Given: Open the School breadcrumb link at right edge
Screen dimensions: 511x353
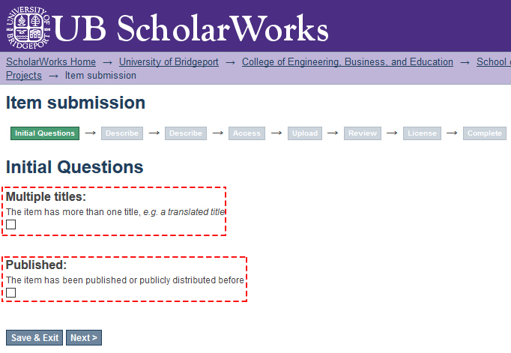Looking at the screenshot, I should click(x=494, y=61).
